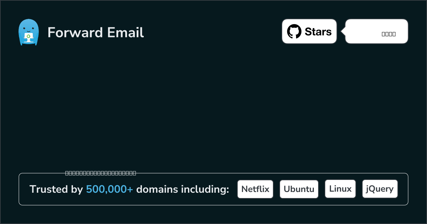Click the unrendered glyph text above trusted banner
Screen dimensions: 427x224
(x=101, y=174)
